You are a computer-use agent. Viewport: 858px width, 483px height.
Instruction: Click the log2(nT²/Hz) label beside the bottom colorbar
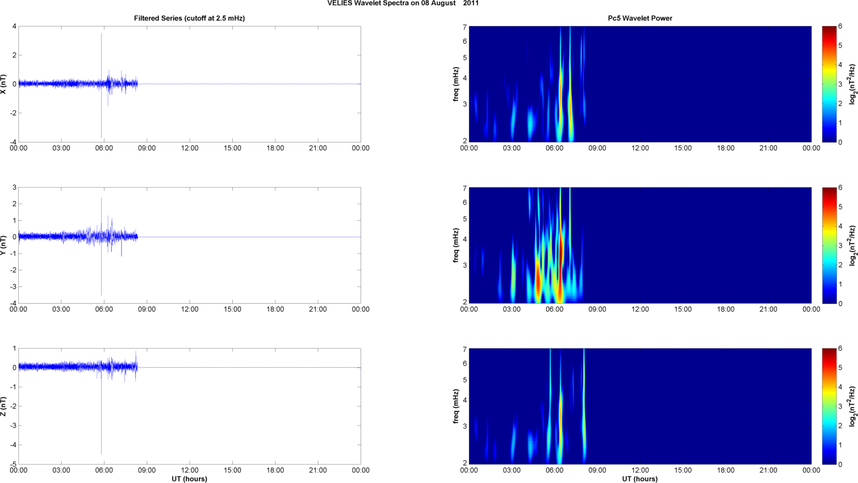[852, 406]
